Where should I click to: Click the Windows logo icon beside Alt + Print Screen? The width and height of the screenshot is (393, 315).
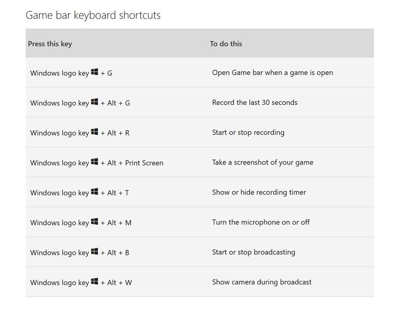(95, 162)
